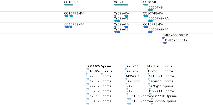This screenshot has width=213, height=105.
Task: Select the CG10752 gene glyph
Action: 68,5
